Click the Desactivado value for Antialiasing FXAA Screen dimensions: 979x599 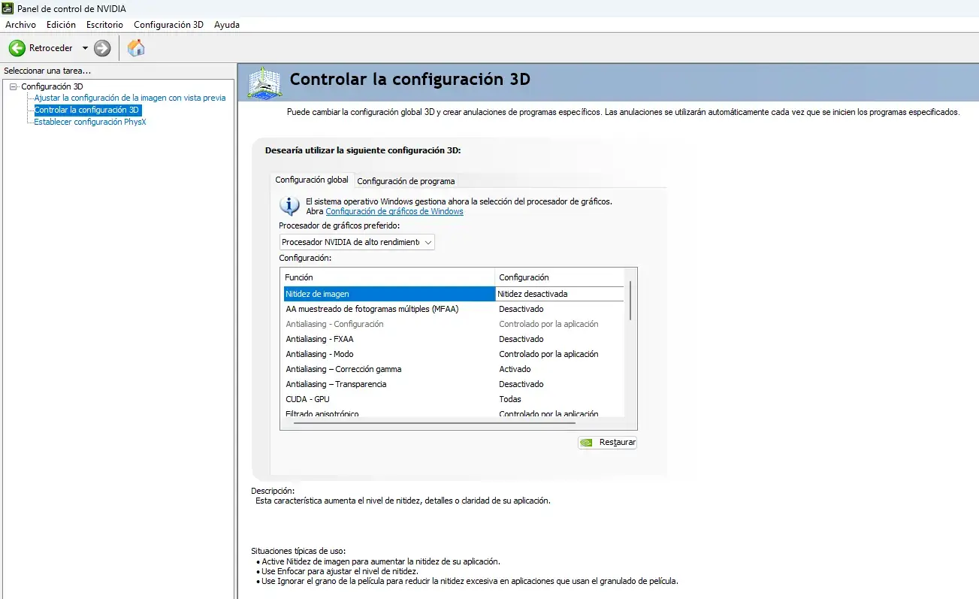coord(521,339)
